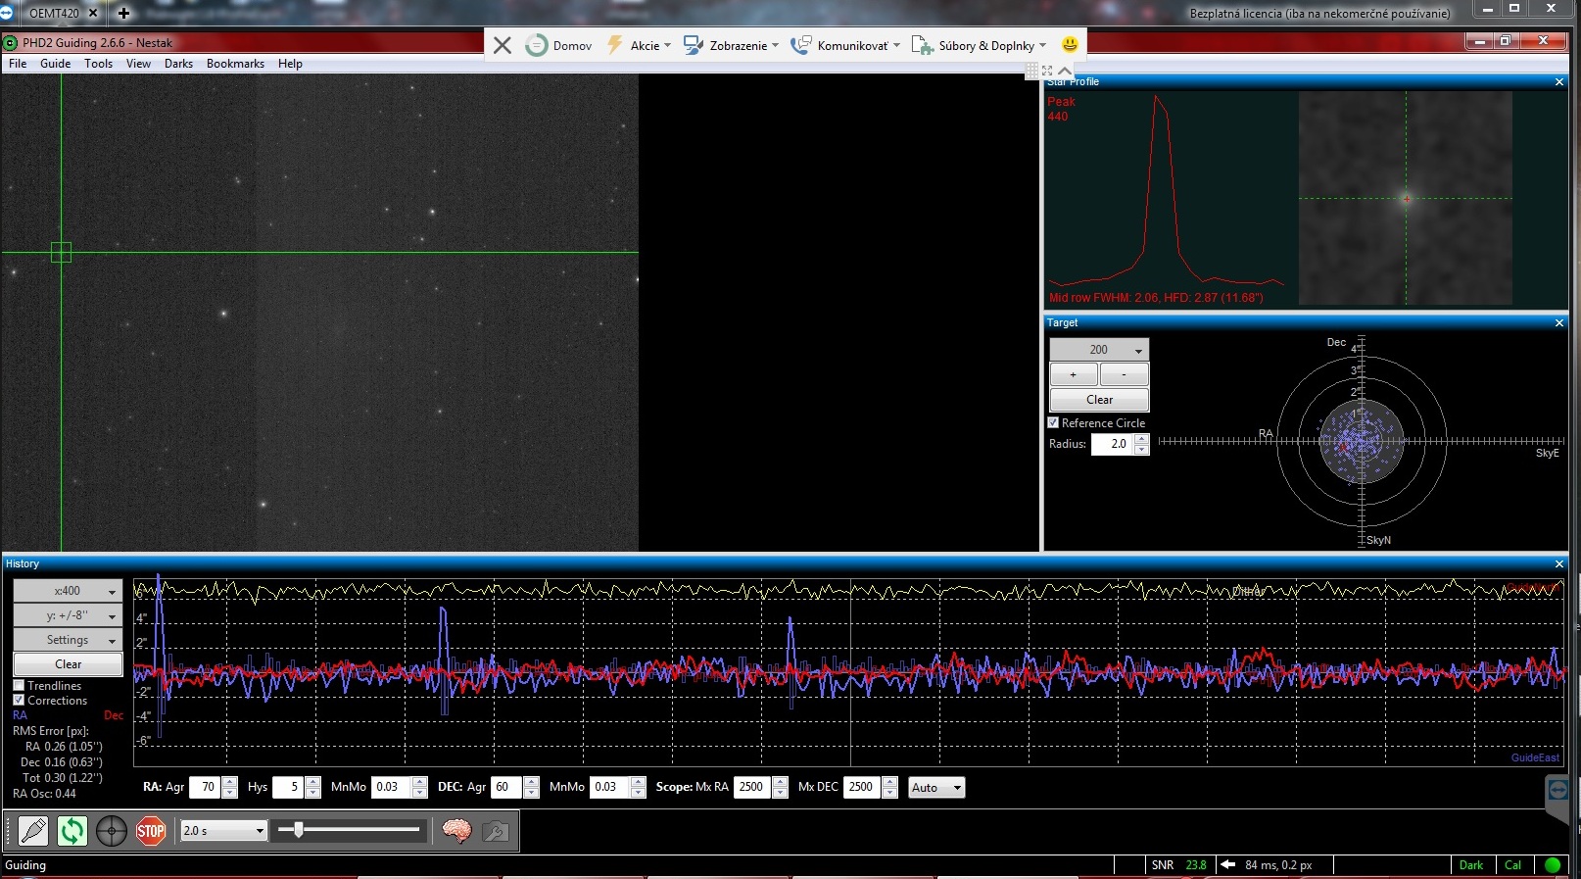Click the Domov home icon
This screenshot has height=879, width=1581.
537,45
